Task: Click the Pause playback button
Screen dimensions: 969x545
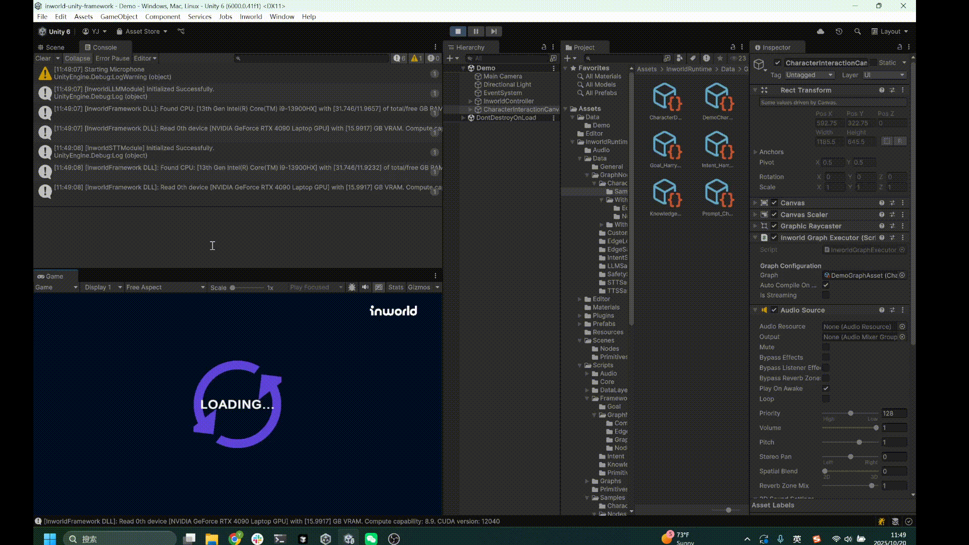Action: 475,31
